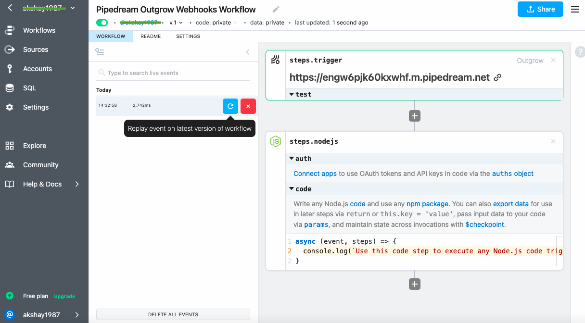Collapse the events panel with chevron
This screenshot has width=585, height=323.
pos(248,52)
